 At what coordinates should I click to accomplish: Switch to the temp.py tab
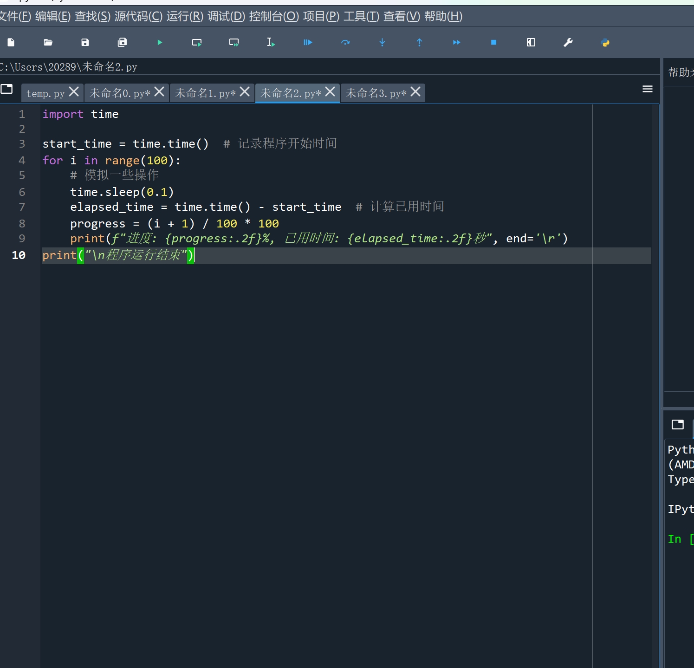click(45, 93)
